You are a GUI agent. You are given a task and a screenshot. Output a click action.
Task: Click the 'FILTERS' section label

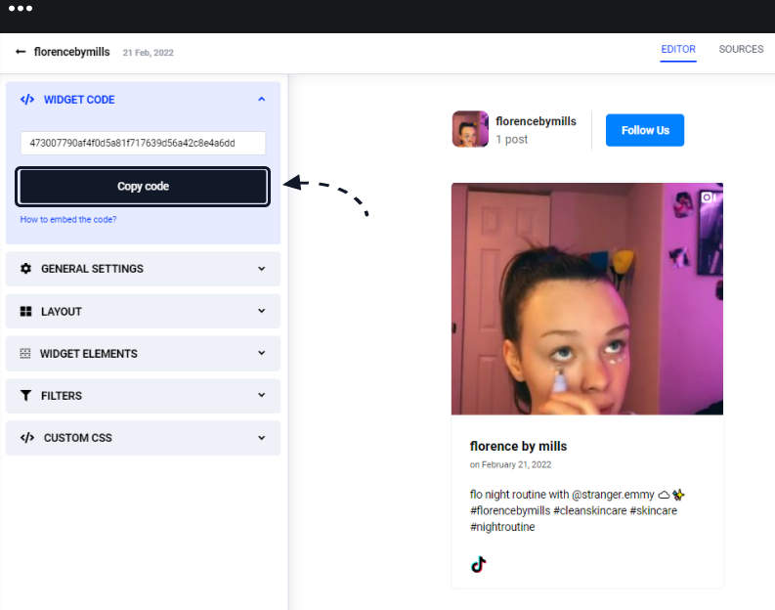[x=62, y=396]
